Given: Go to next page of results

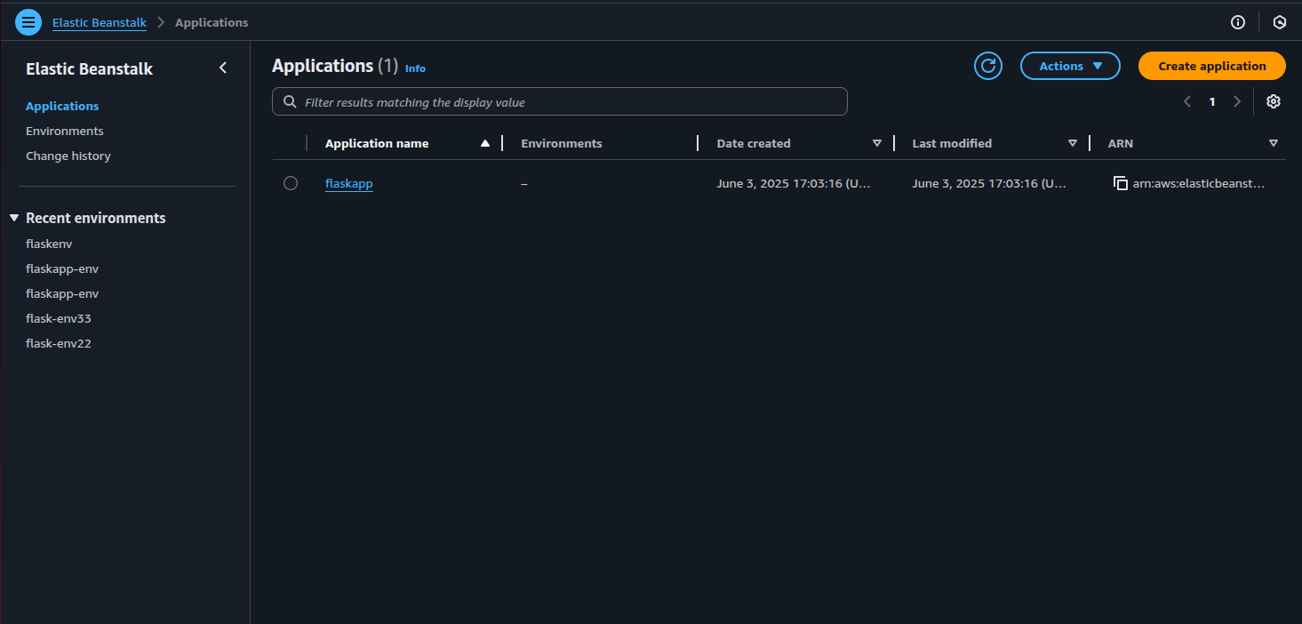Looking at the screenshot, I should pos(1237,101).
